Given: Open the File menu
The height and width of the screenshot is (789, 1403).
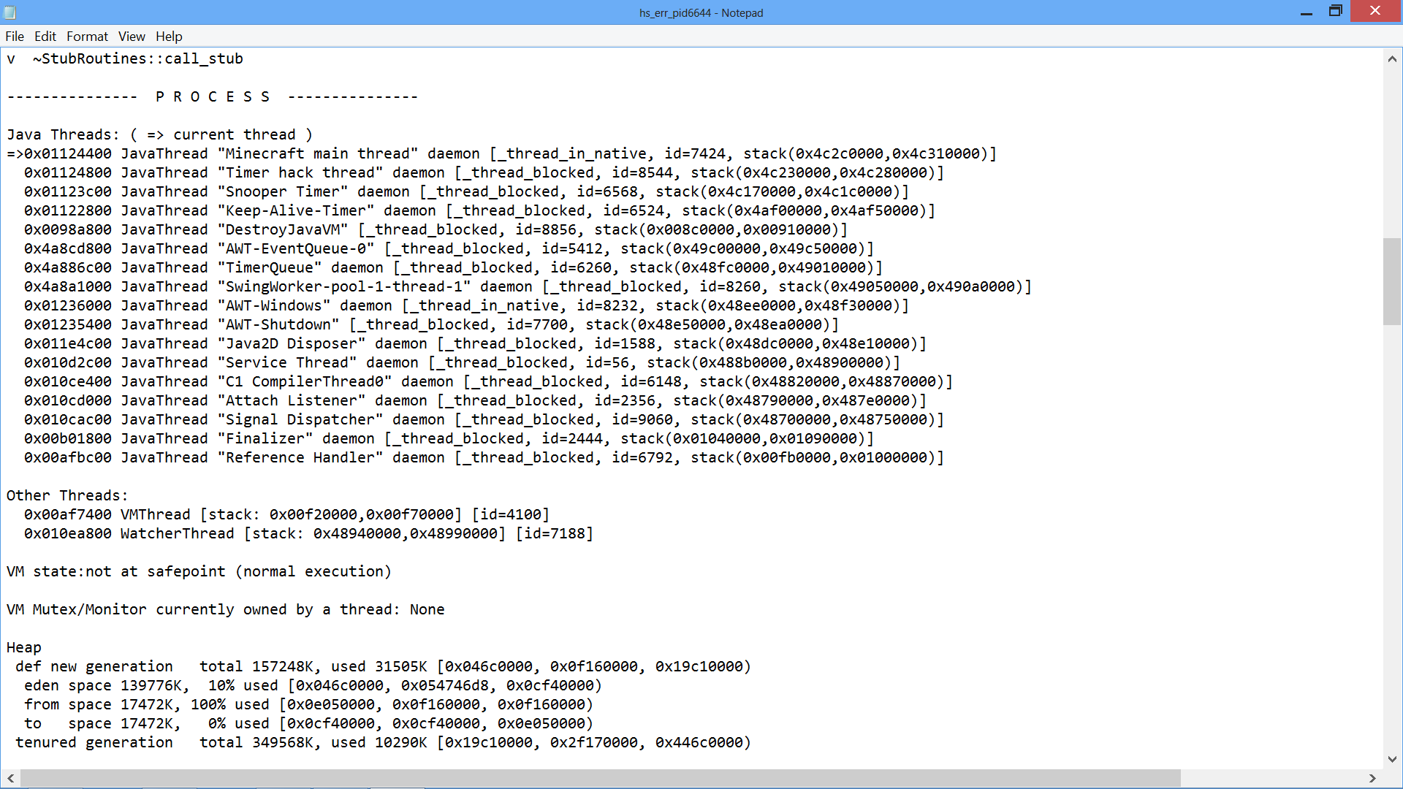Looking at the screenshot, I should pos(15,37).
